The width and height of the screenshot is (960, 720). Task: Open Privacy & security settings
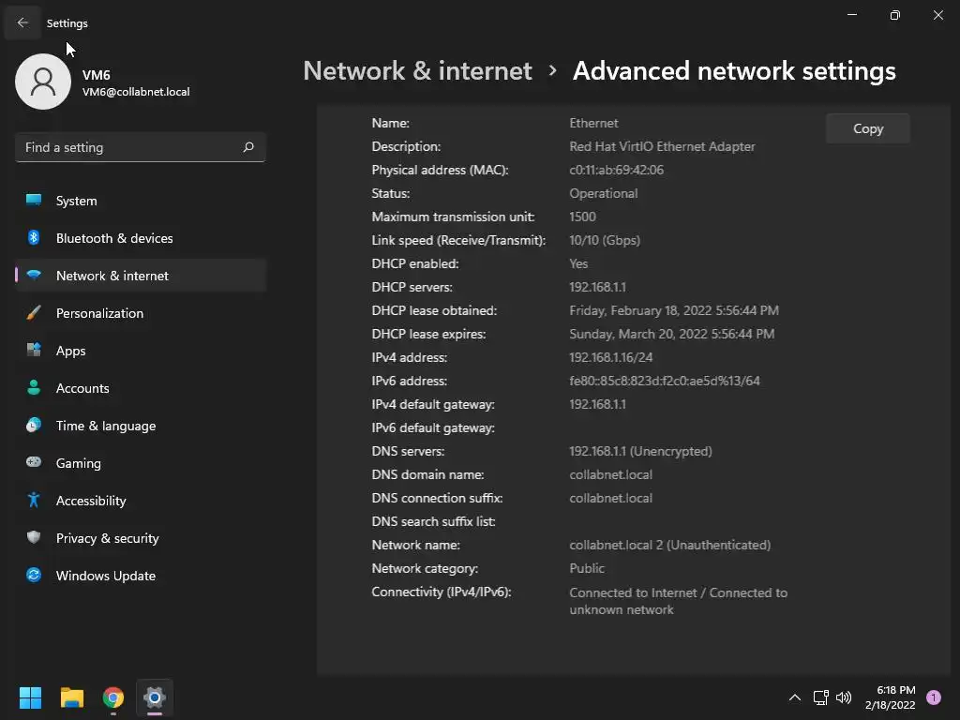107,538
